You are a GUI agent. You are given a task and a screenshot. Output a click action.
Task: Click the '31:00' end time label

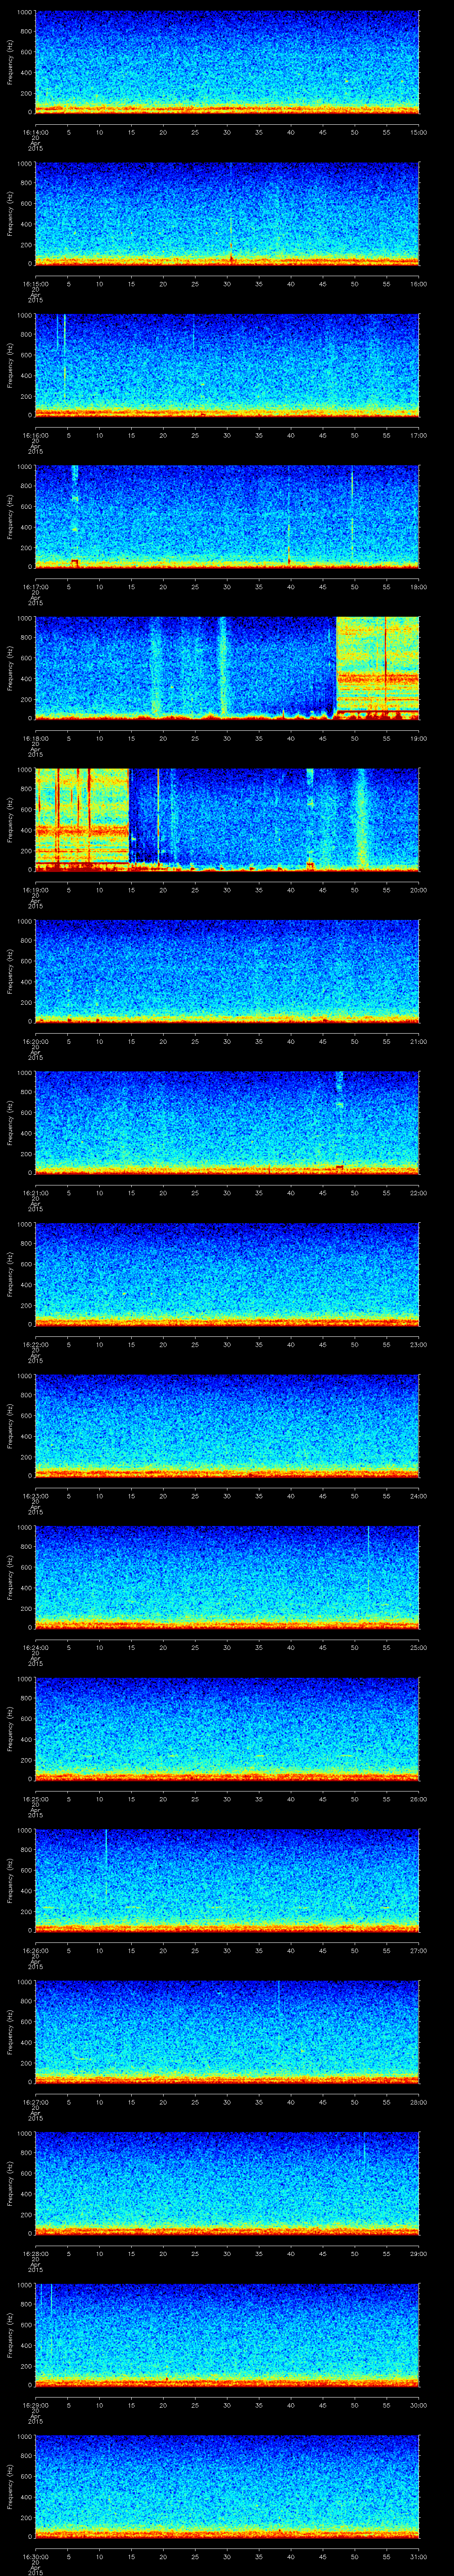(418, 2556)
